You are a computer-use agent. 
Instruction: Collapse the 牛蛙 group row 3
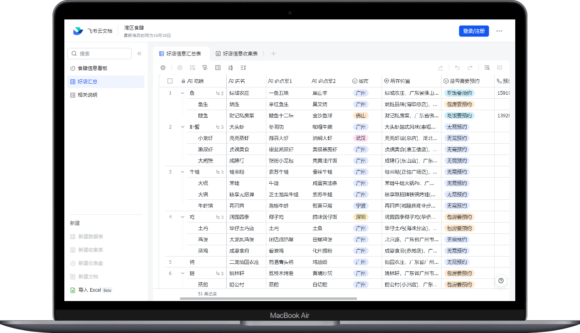coord(183,172)
